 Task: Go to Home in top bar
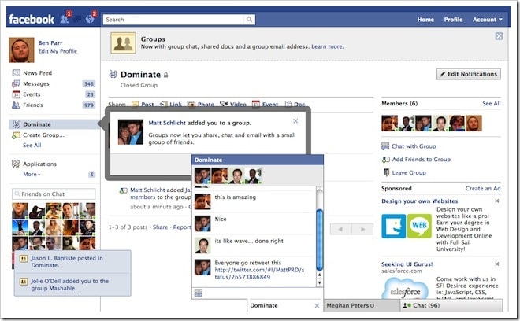coord(425,20)
